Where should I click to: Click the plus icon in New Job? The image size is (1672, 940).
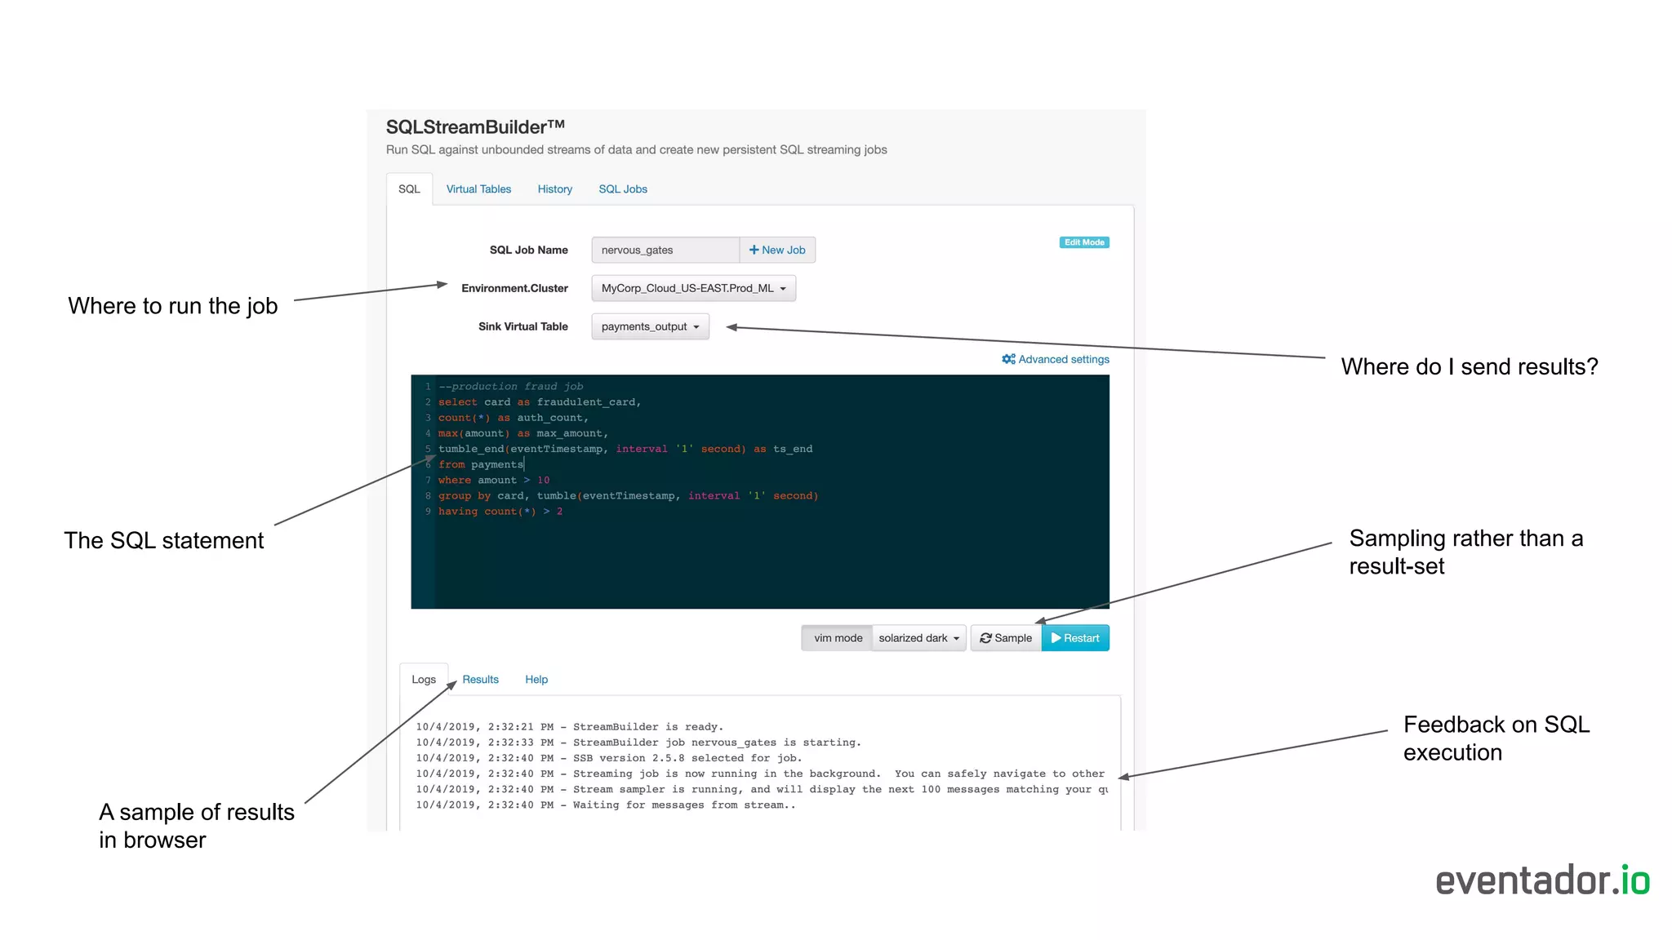point(754,250)
